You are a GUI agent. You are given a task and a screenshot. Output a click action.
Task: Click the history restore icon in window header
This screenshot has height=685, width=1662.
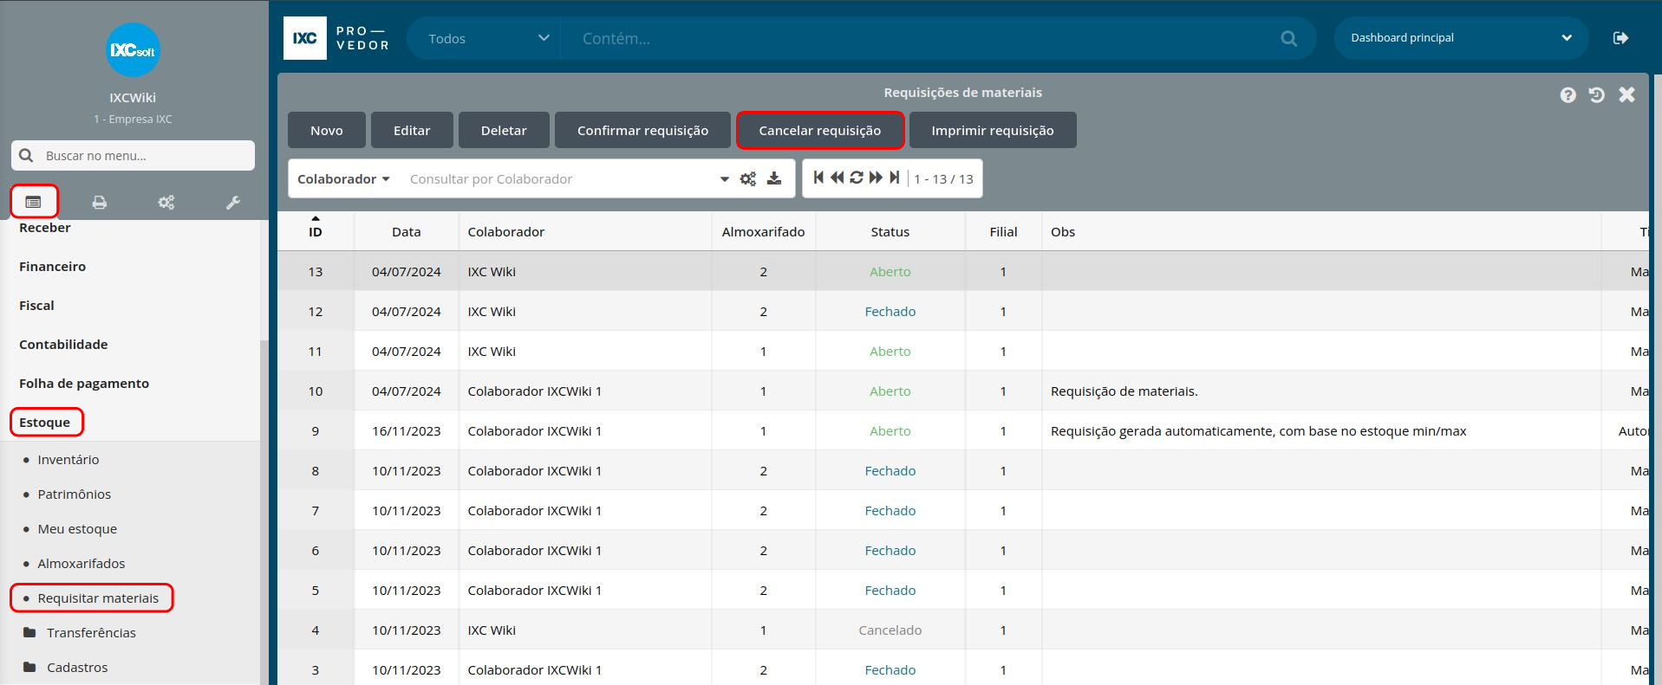(1597, 95)
